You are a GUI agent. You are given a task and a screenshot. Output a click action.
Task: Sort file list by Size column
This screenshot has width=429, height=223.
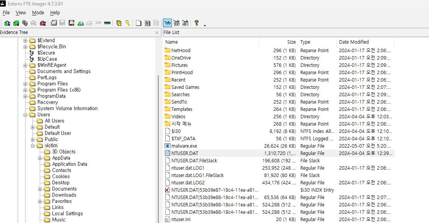click(x=278, y=42)
